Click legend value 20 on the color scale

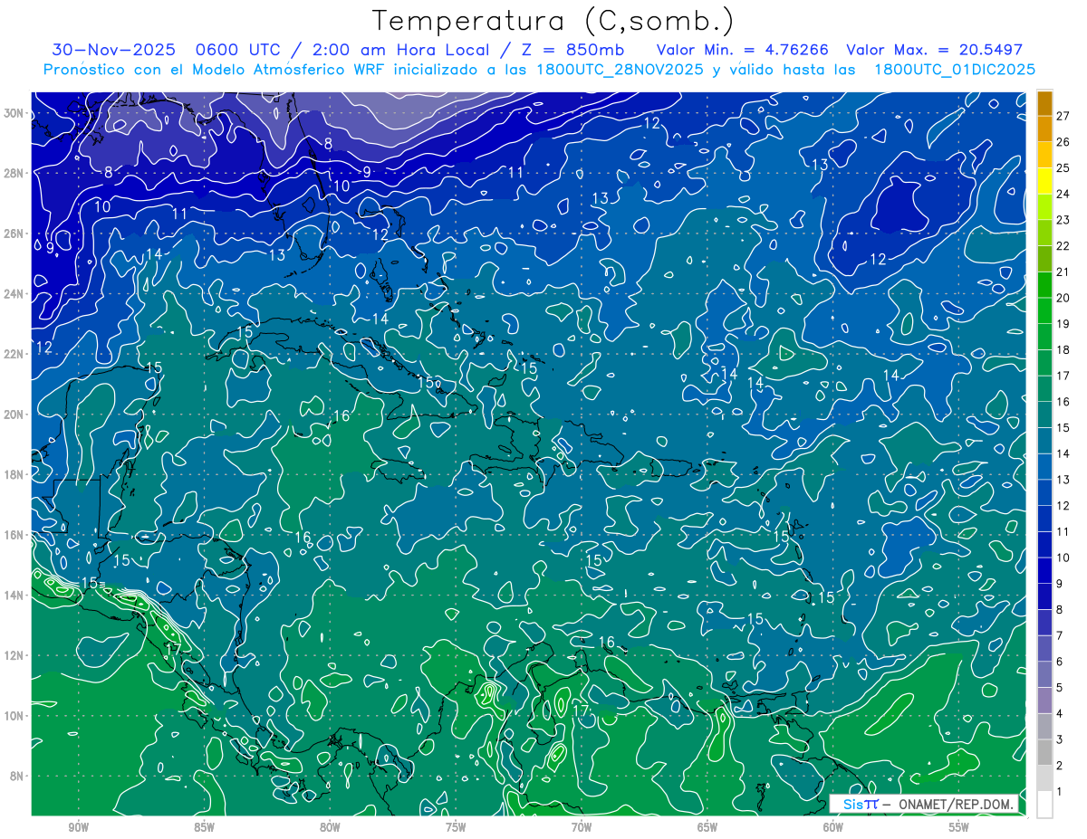click(x=1063, y=298)
